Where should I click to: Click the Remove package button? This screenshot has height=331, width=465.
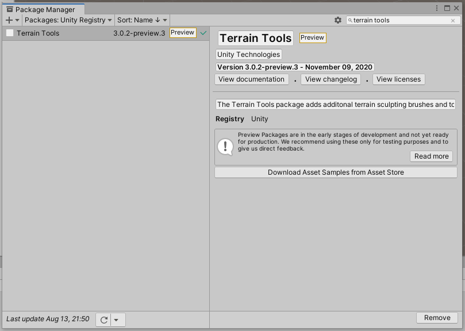point(437,318)
